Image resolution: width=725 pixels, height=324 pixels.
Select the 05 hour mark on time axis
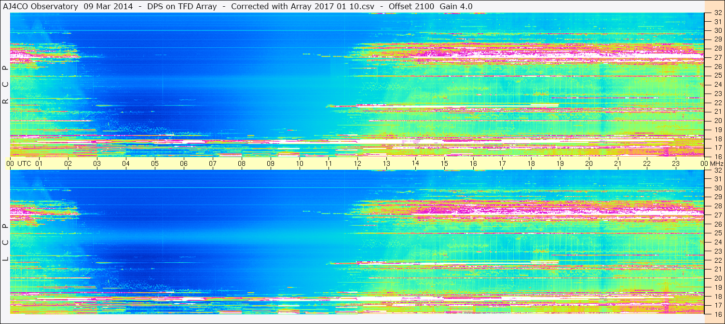tap(155, 163)
